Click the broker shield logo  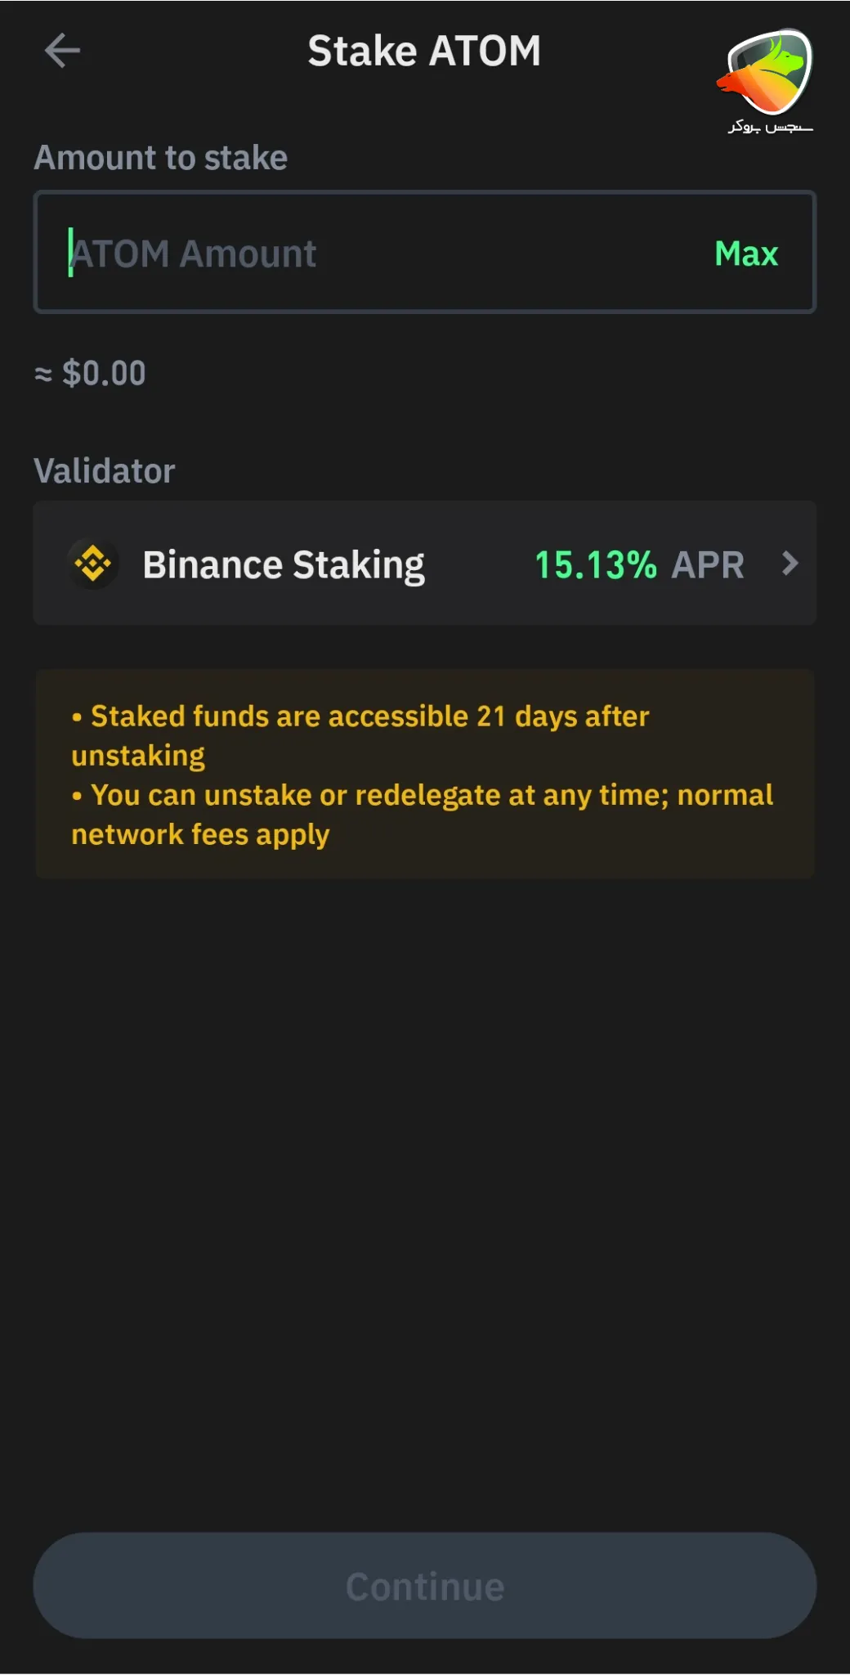[x=768, y=72]
